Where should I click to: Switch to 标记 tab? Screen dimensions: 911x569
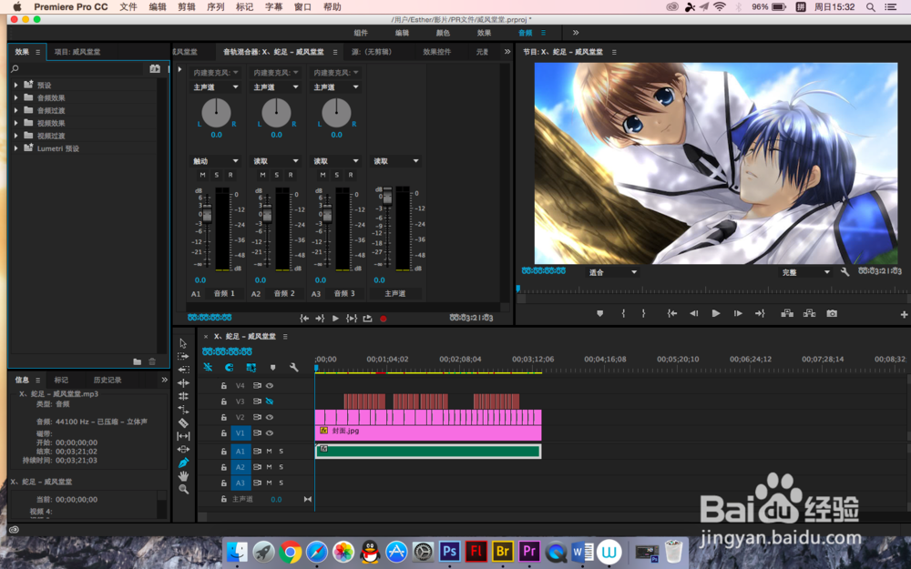(61, 380)
